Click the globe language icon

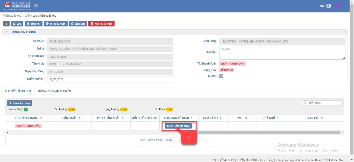329,6
